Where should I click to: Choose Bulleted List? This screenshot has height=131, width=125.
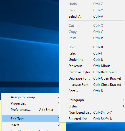click(x=92, y=119)
